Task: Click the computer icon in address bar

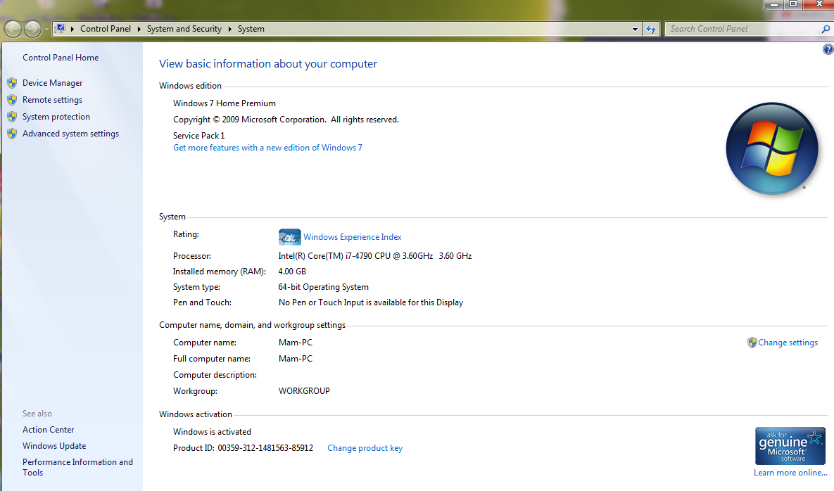Action: coord(60,29)
